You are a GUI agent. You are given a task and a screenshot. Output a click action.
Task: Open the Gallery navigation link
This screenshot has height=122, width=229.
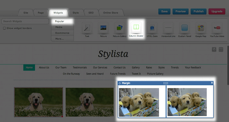136,67
